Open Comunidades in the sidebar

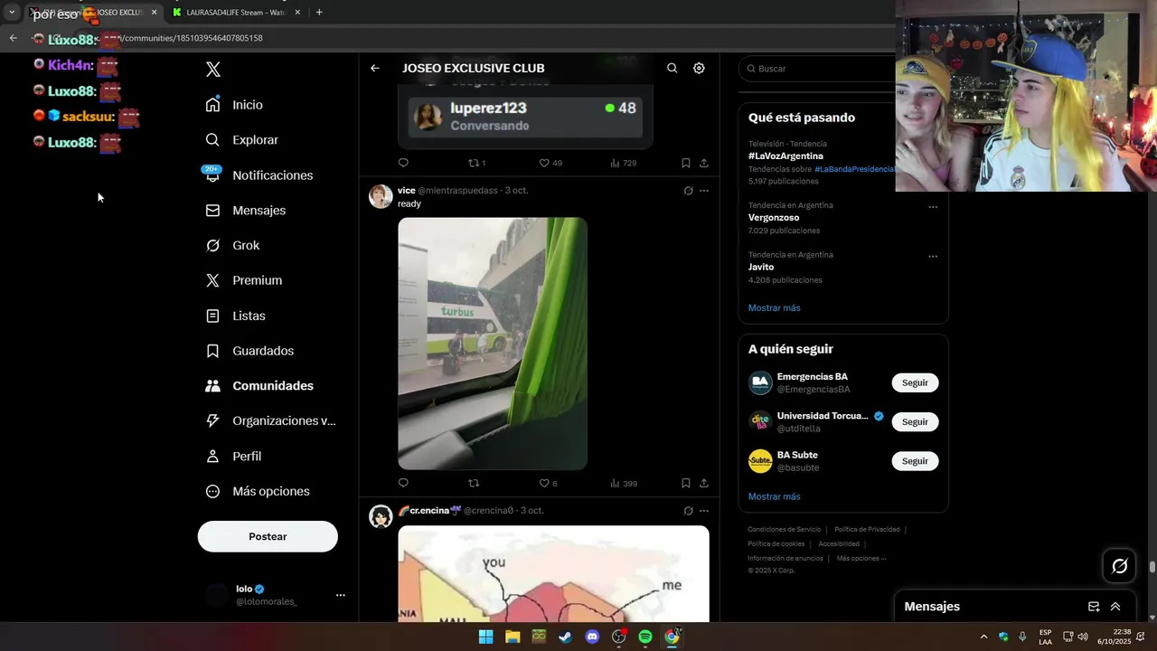coord(259,386)
